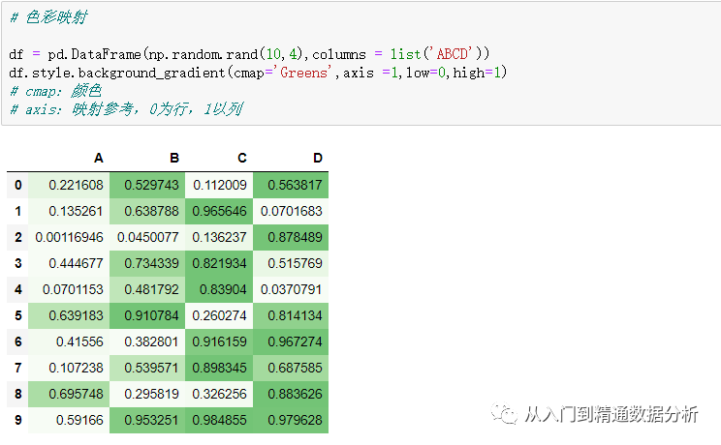Select row index 0
Viewport: 721px width, 445px height.
(18, 185)
